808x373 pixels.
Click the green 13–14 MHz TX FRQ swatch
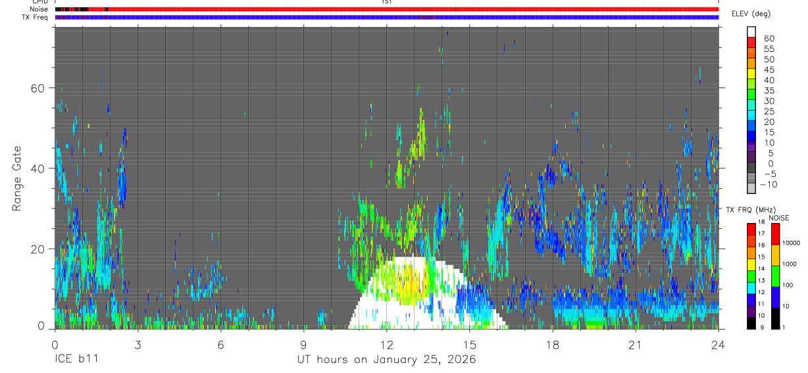click(x=751, y=276)
